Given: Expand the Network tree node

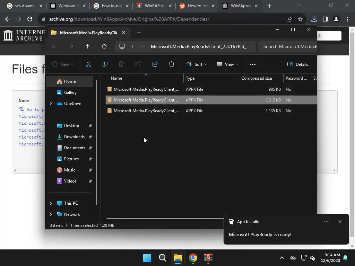Looking at the screenshot, I should (51, 214).
